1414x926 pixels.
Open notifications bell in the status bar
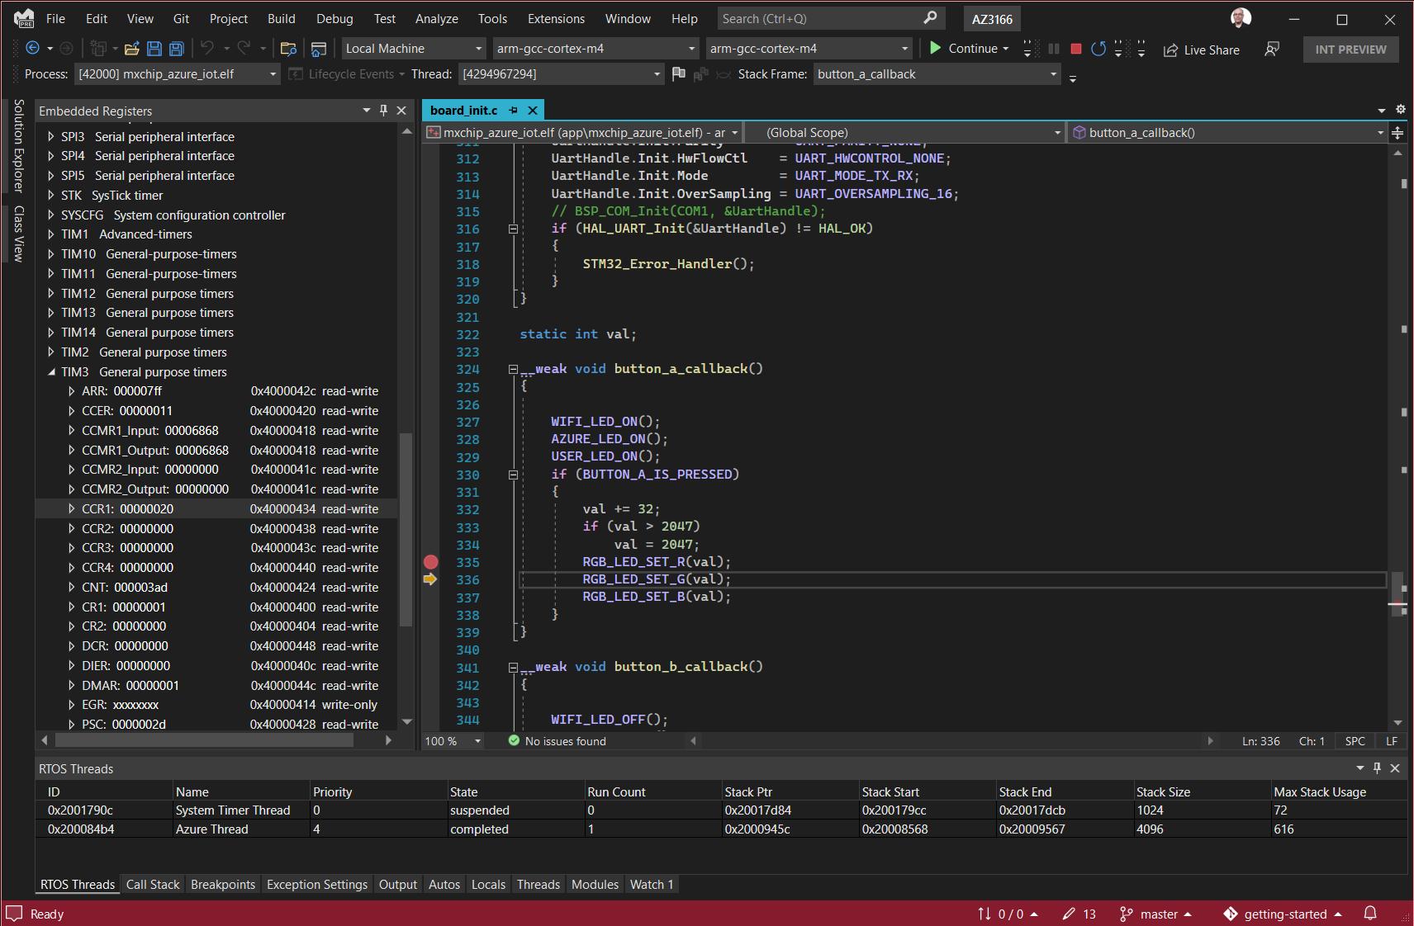[x=1370, y=914]
